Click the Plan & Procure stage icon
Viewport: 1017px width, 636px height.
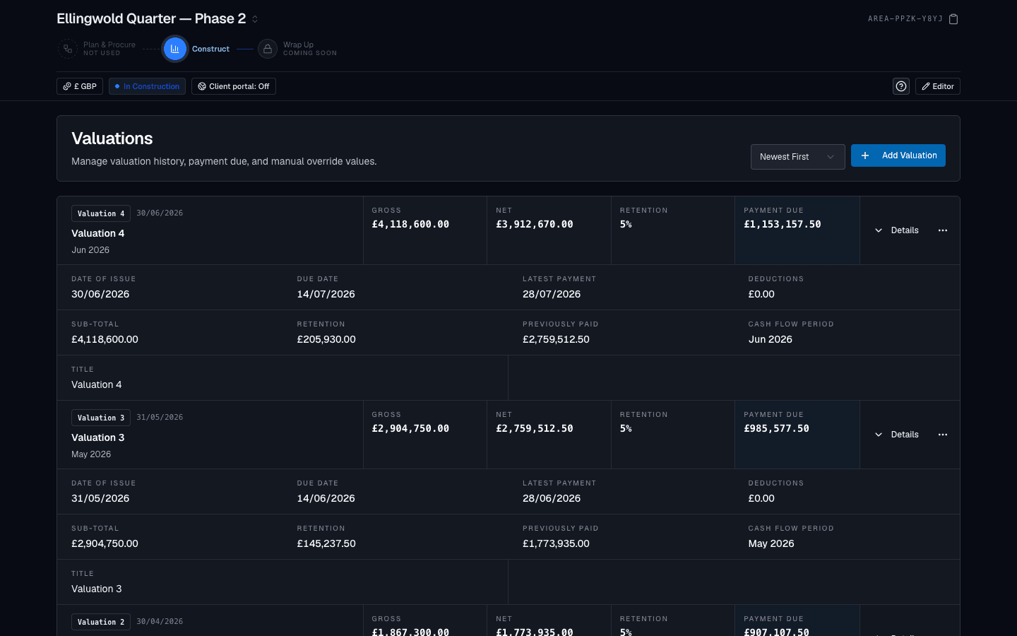coord(68,49)
